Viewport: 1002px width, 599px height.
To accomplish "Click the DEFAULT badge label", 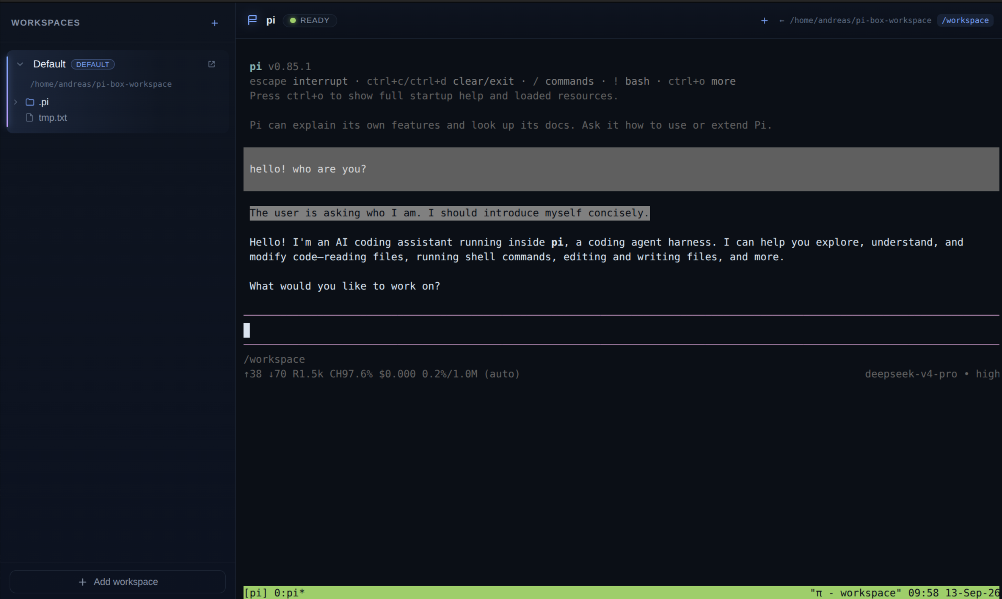I will [x=93, y=64].
